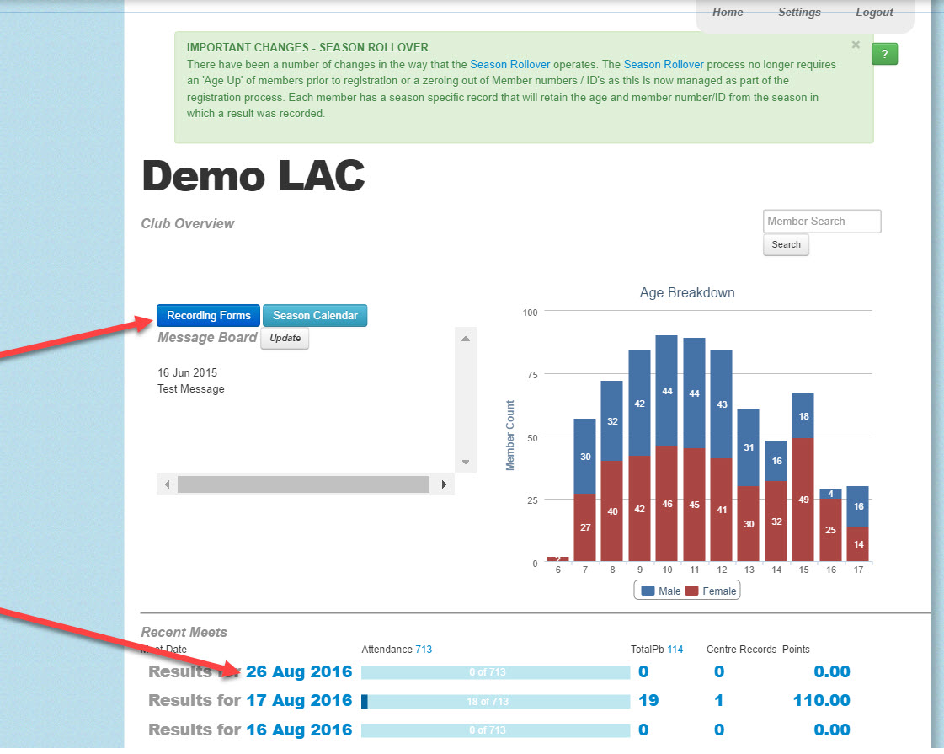Click the 18 of 713 progress bar
The height and width of the screenshot is (754, 944).
[x=496, y=701]
